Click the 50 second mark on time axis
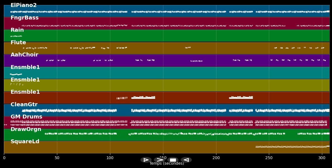This screenshot has height=168, width=332. [57, 158]
